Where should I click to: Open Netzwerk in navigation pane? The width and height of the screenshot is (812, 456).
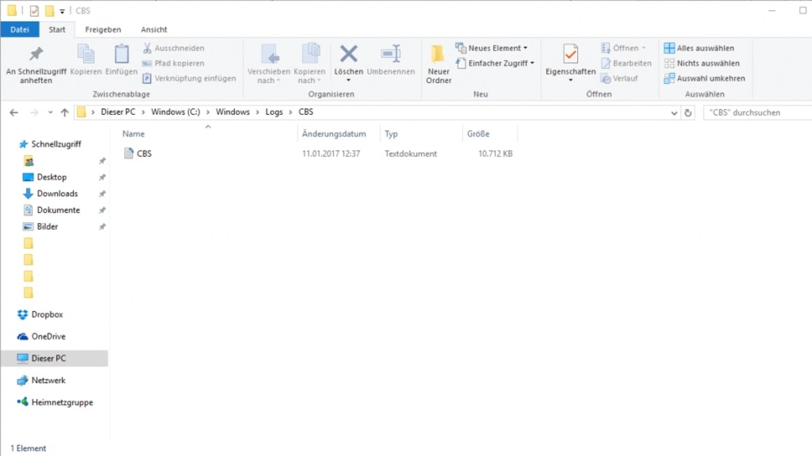41,380
